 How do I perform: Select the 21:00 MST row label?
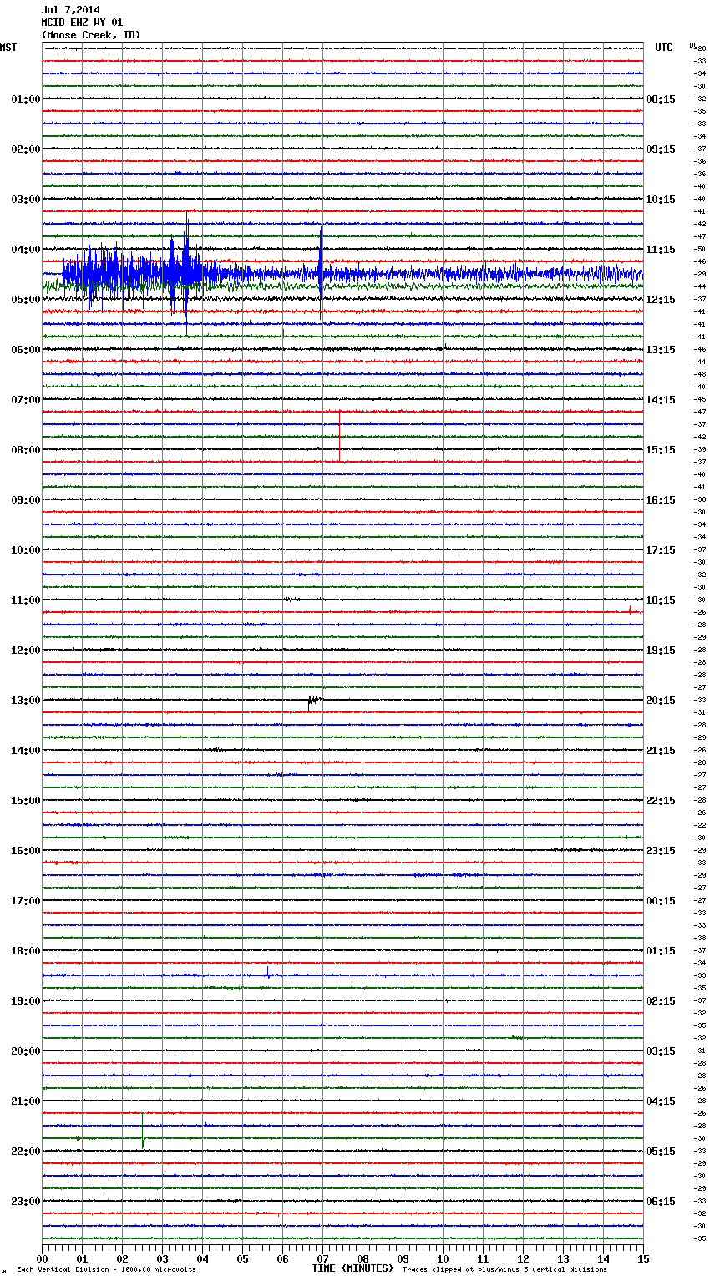pos(26,1101)
